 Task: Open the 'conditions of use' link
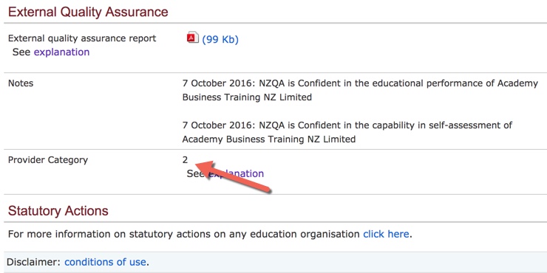[x=105, y=262]
